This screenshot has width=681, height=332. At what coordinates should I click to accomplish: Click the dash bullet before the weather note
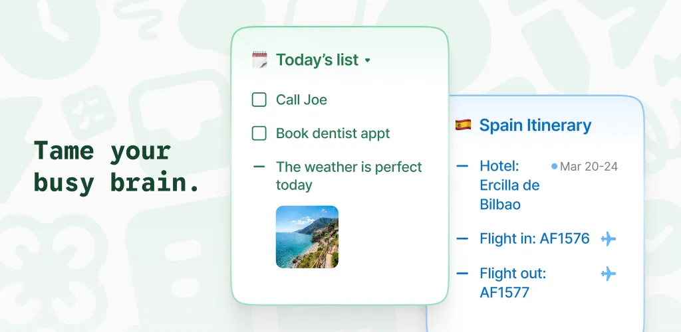(x=259, y=167)
